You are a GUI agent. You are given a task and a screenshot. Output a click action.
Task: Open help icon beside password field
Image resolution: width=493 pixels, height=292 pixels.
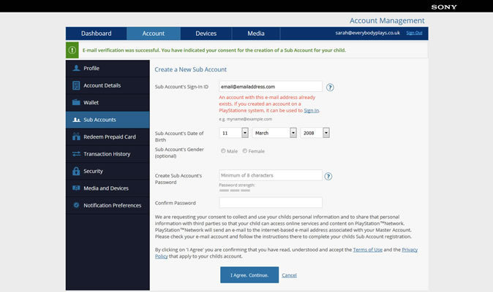point(328,176)
